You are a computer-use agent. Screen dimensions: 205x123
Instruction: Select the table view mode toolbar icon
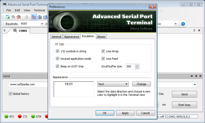tap(45, 17)
